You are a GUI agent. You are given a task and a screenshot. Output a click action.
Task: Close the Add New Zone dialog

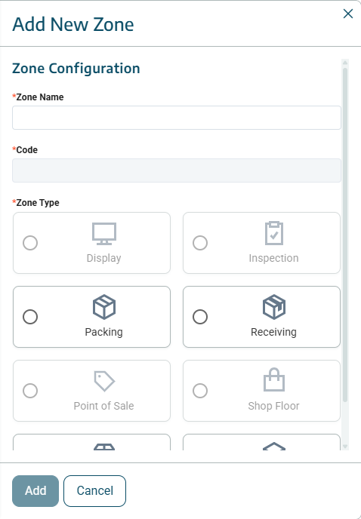tap(348, 14)
